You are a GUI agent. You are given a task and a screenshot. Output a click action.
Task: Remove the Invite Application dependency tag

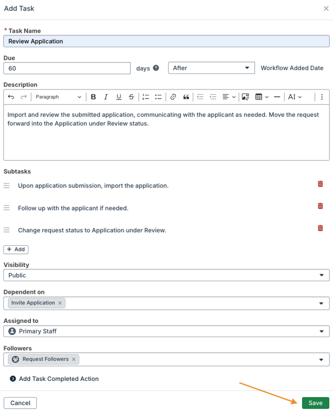[x=60, y=303]
